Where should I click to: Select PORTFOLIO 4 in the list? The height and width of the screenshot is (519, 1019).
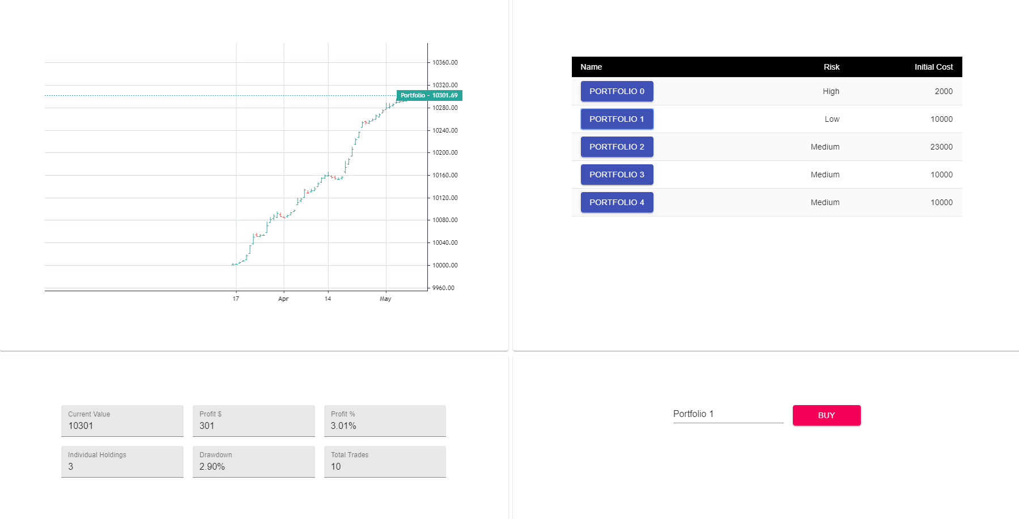coord(617,202)
